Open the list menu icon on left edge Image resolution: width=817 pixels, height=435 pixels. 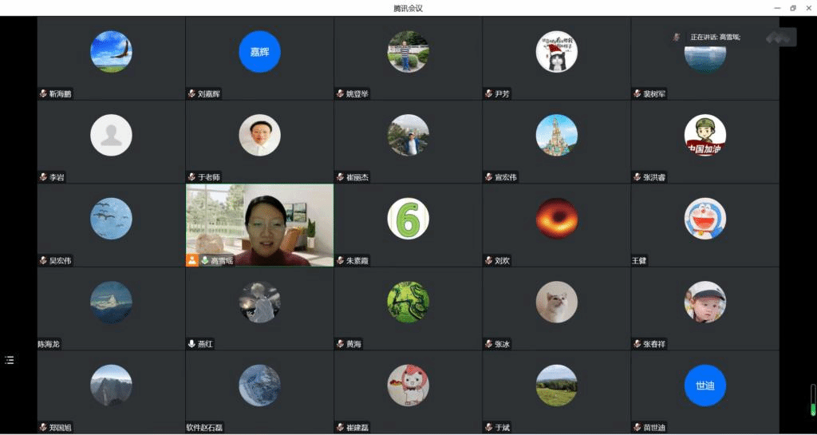[x=10, y=360]
